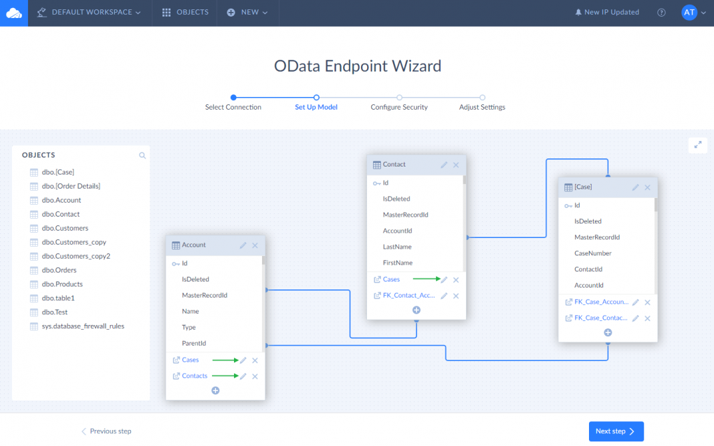Viewport: 714px width, 446px height.
Task: Click the plus icon below Account's relationships
Action: pos(215,390)
